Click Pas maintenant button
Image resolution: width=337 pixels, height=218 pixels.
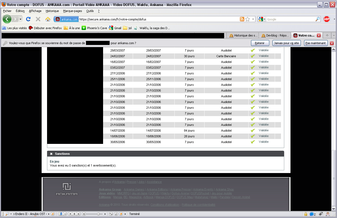[316, 43]
